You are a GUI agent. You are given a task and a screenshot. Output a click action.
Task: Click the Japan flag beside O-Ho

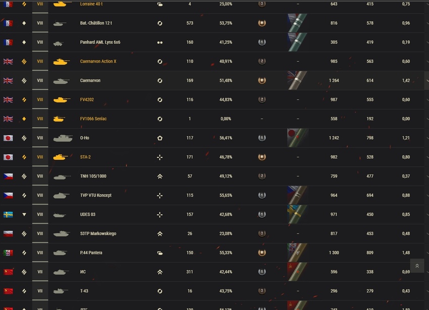click(x=8, y=138)
